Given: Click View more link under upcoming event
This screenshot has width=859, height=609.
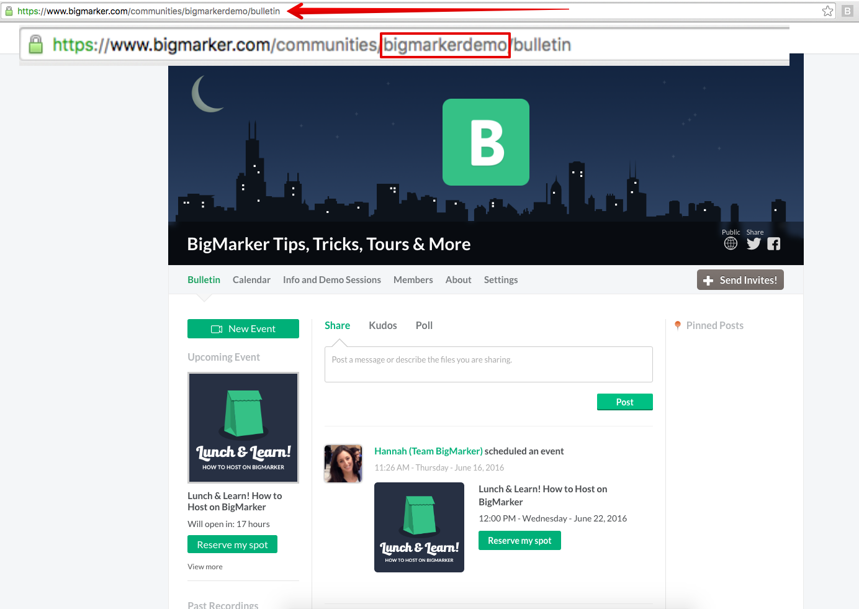Looking at the screenshot, I should [205, 567].
